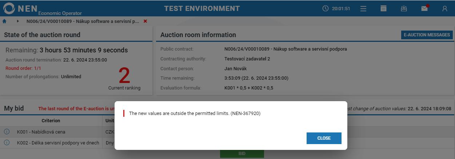Screen dimensions: 455x159
Task: Select the K001 - Nabídková cena row
Action: (41, 132)
